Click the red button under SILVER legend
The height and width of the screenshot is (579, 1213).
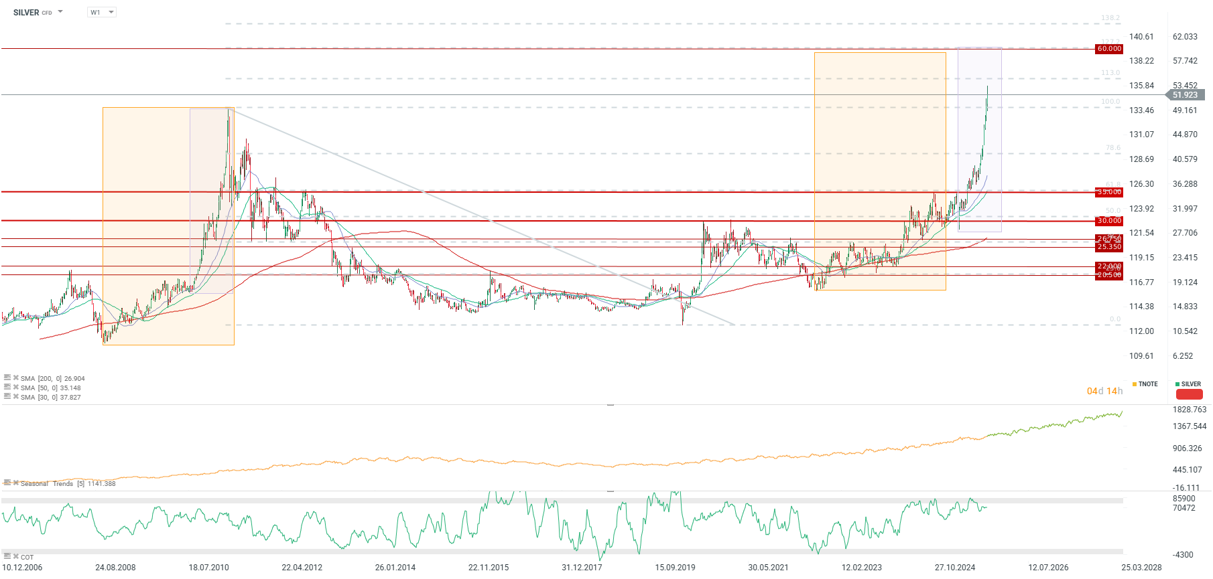point(1189,394)
